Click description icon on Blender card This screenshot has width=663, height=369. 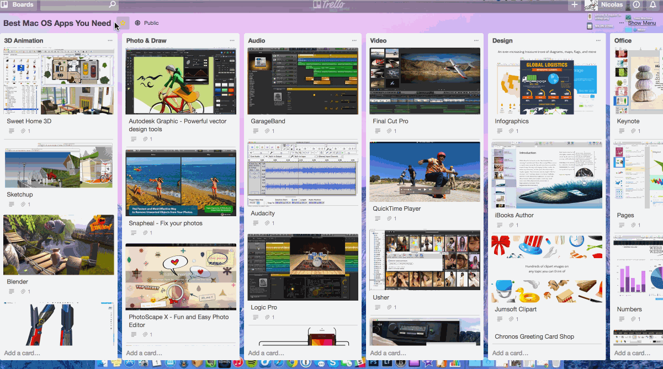coord(12,292)
